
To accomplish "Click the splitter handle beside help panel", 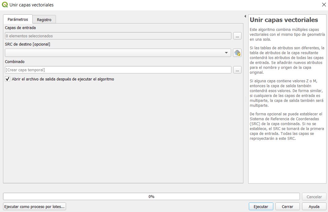I will pyautogui.click(x=245, y=99).
